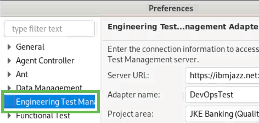The width and height of the screenshot is (259, 123).
Task: Expand the Functional Test node arrow
Action: coord(10,116)
